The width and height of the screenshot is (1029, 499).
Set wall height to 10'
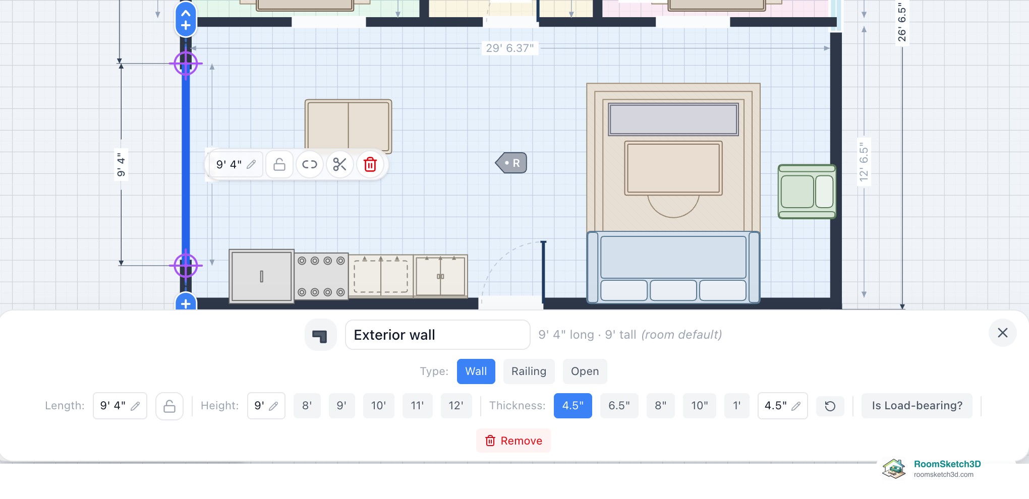[378, 406]
